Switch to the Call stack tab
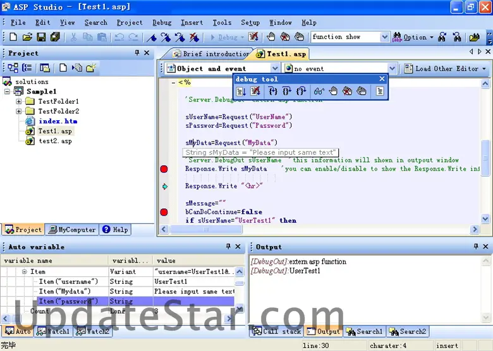The height and width of the screenshot is (351, 493). [276, 331]
